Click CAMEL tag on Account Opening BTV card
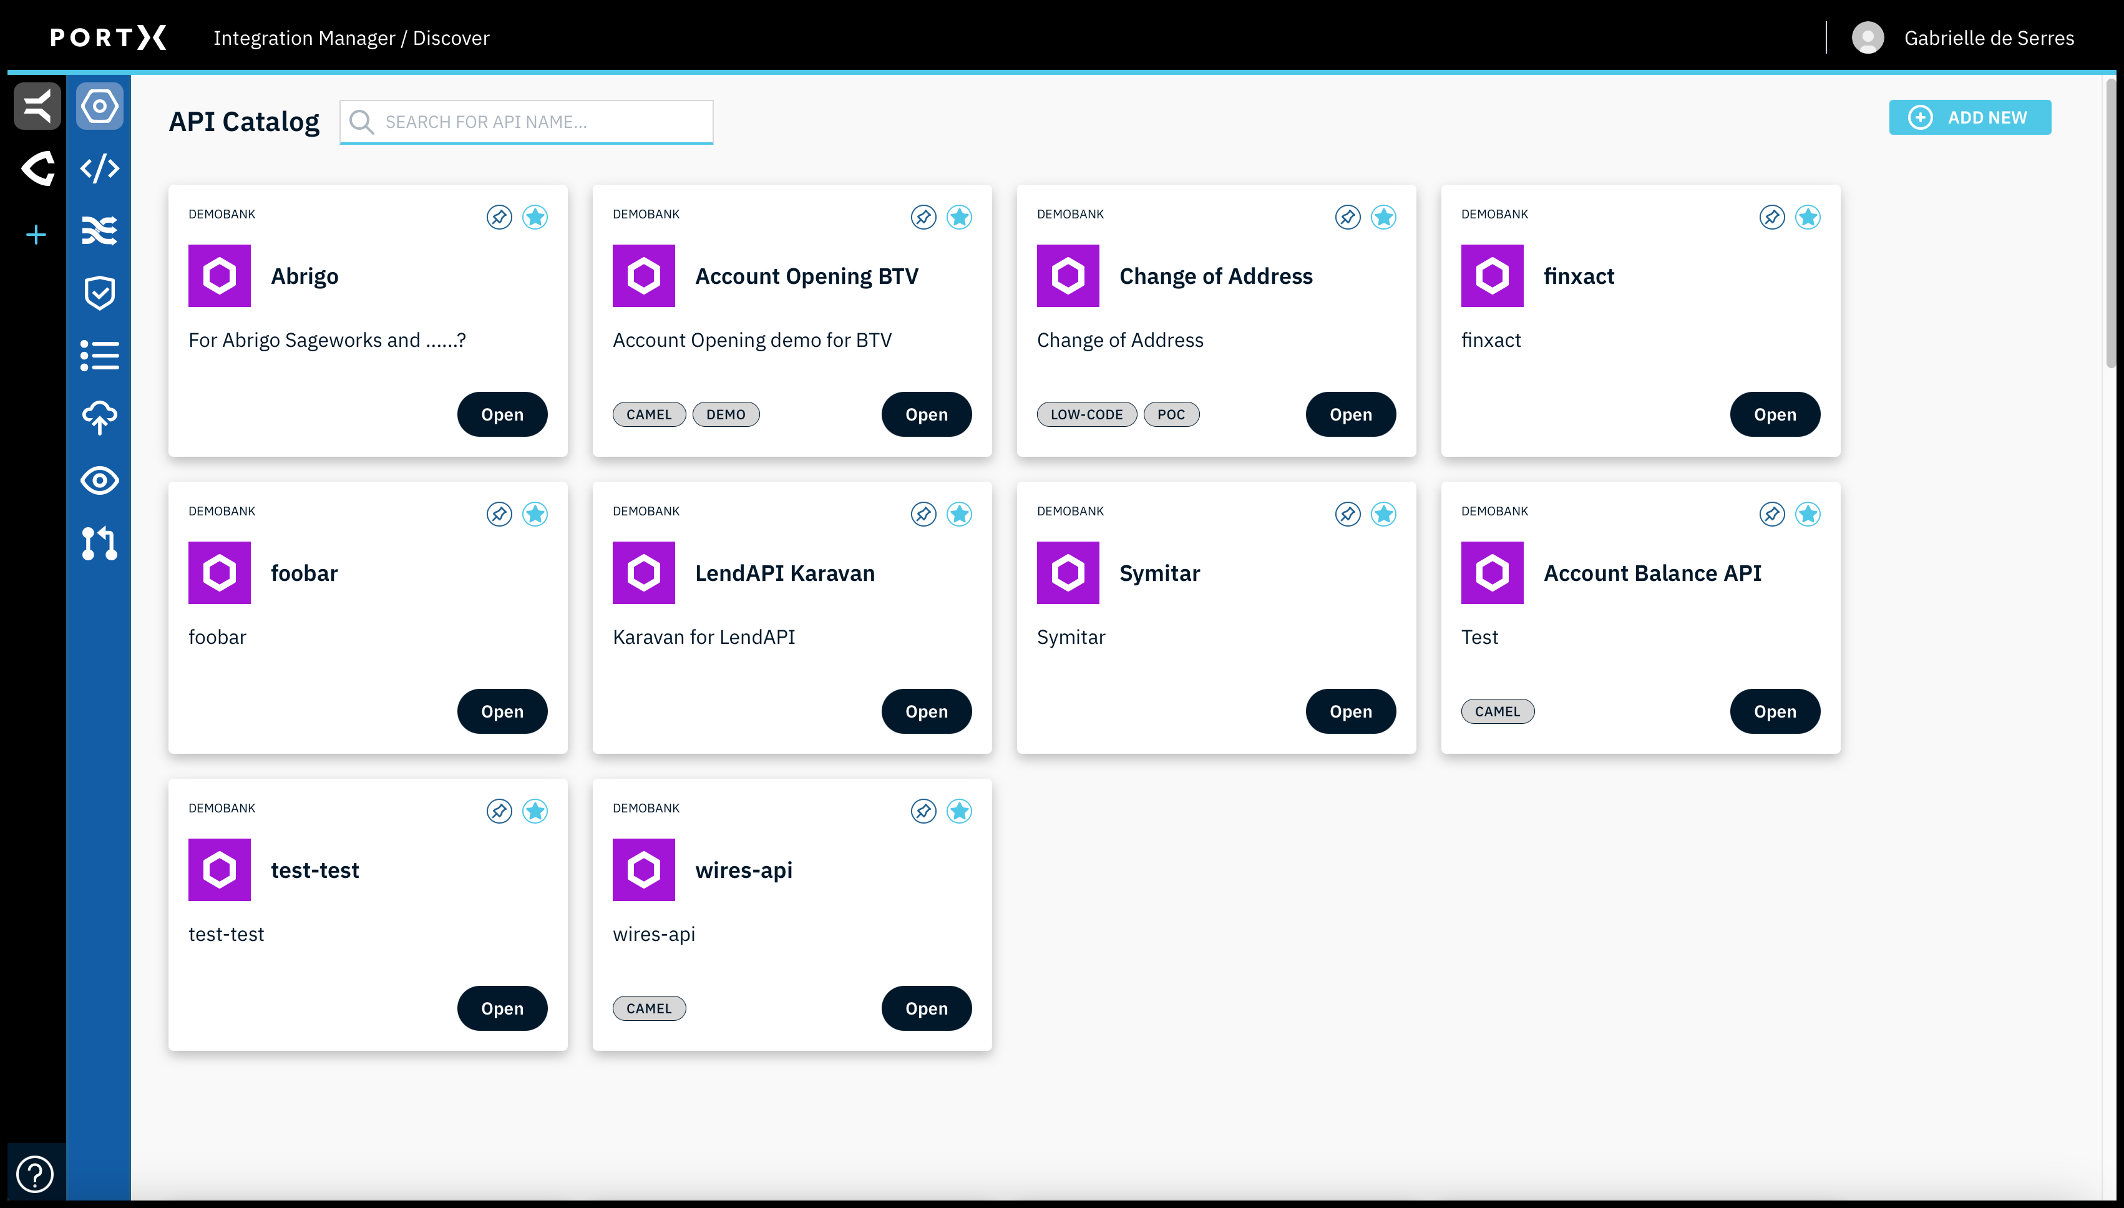Image resolution: width=2124 pixels, height=1208 pixels. (x=649, y=415)
